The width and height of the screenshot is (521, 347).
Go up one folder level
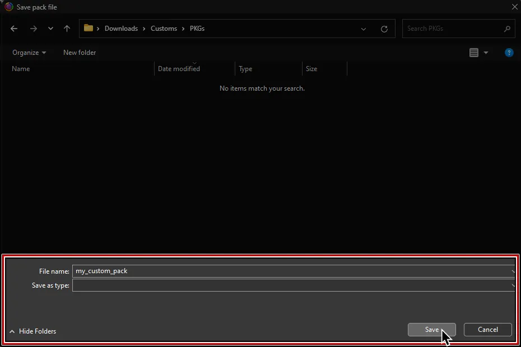(67, 29)
